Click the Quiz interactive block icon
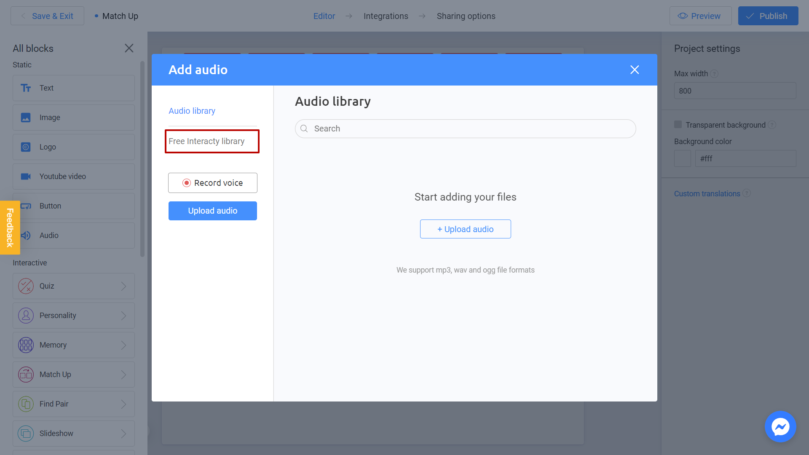The width and height of the screenshot is (809, 455). 26,286
